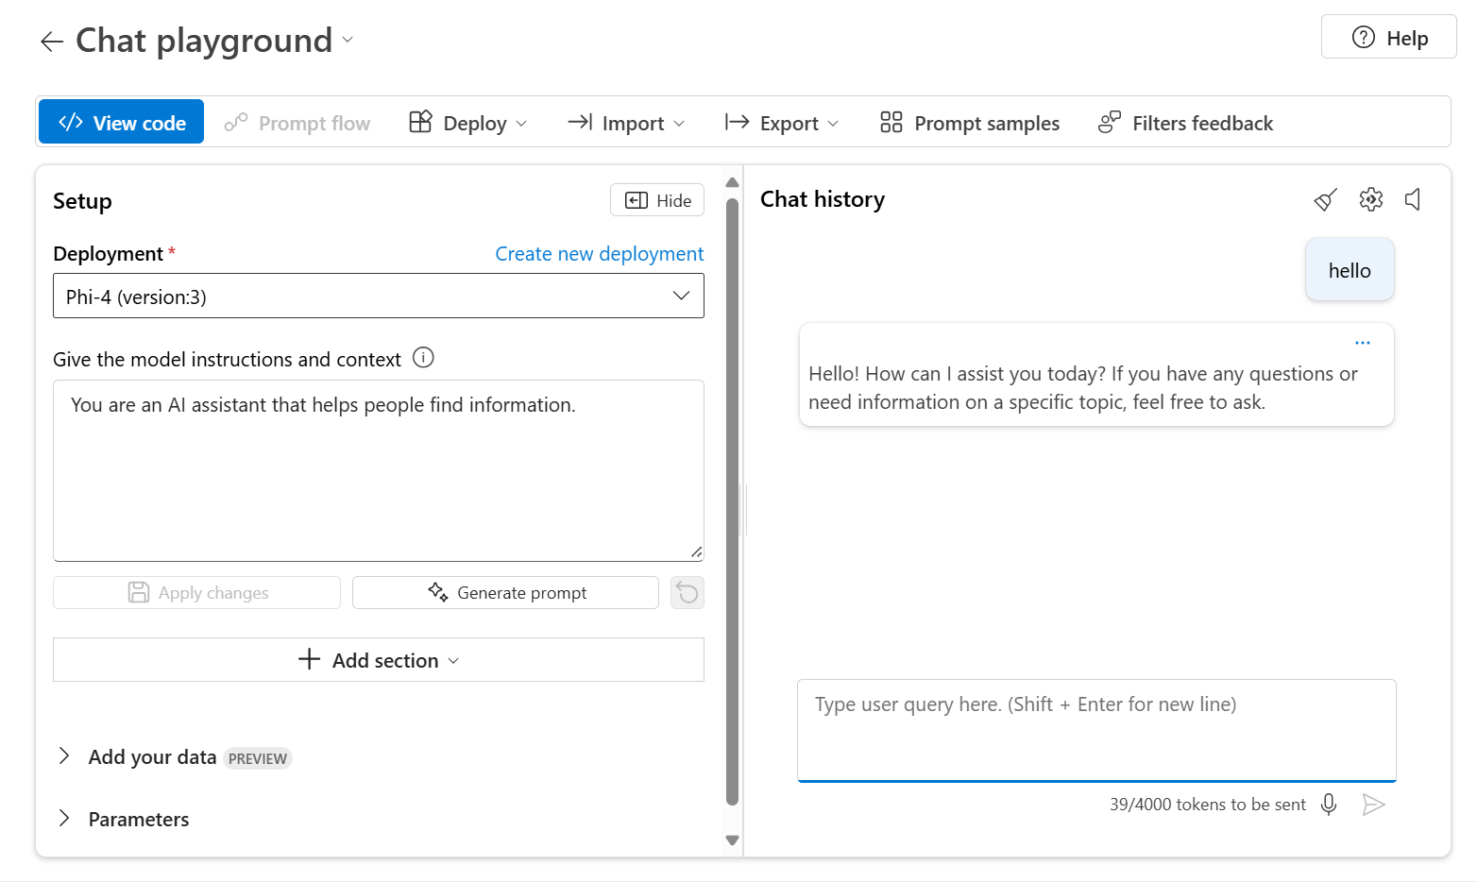Click into the system message text area
The height and width of the screenshot is (882, 1477).
pyautogui.click(x=379, y=470)
